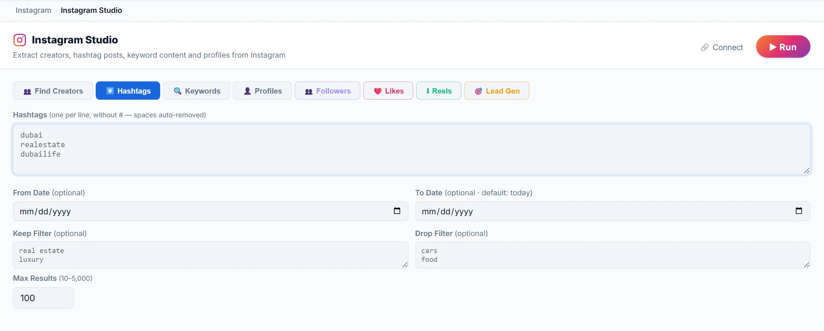Click the 'dubai' hashtag line

pyautogui.click(x=32, y=135)
